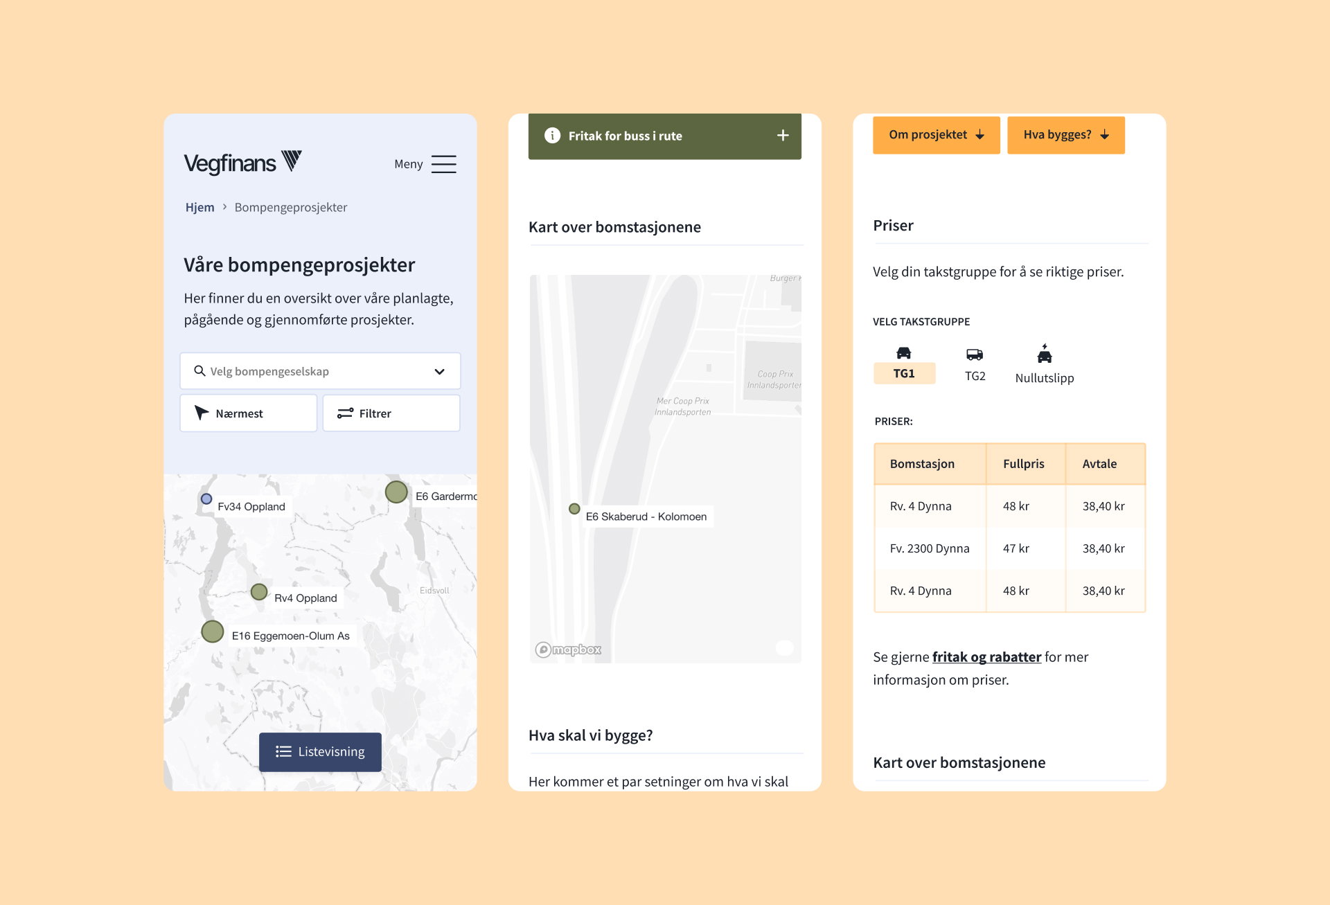This screenshot has height=905, width=1330.
Task: Click the electric car icon above Nullutslipp
Action: pyautogui.click(x=1045, y=354)
